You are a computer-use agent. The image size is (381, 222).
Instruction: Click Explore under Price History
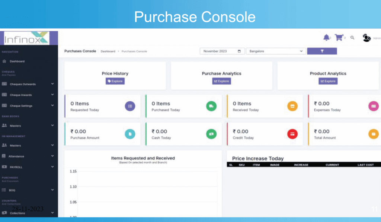click(x=115, y=81)
